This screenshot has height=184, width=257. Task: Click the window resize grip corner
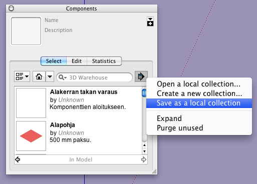[154, 171]
